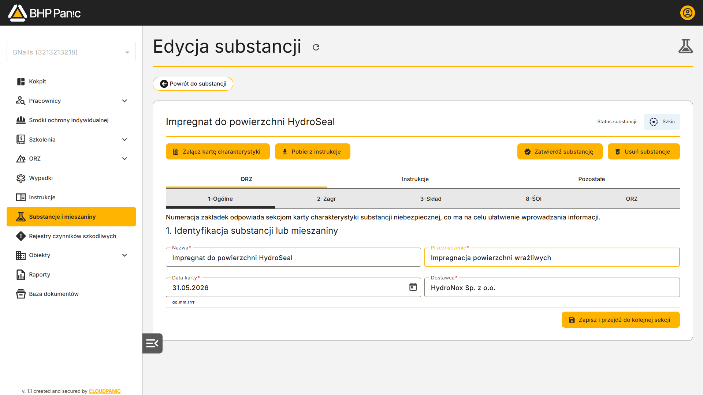Click the Baza dokumentów archive icon
Image resolution: width=703 pixels, height=395 pixels.
point(21,294)
